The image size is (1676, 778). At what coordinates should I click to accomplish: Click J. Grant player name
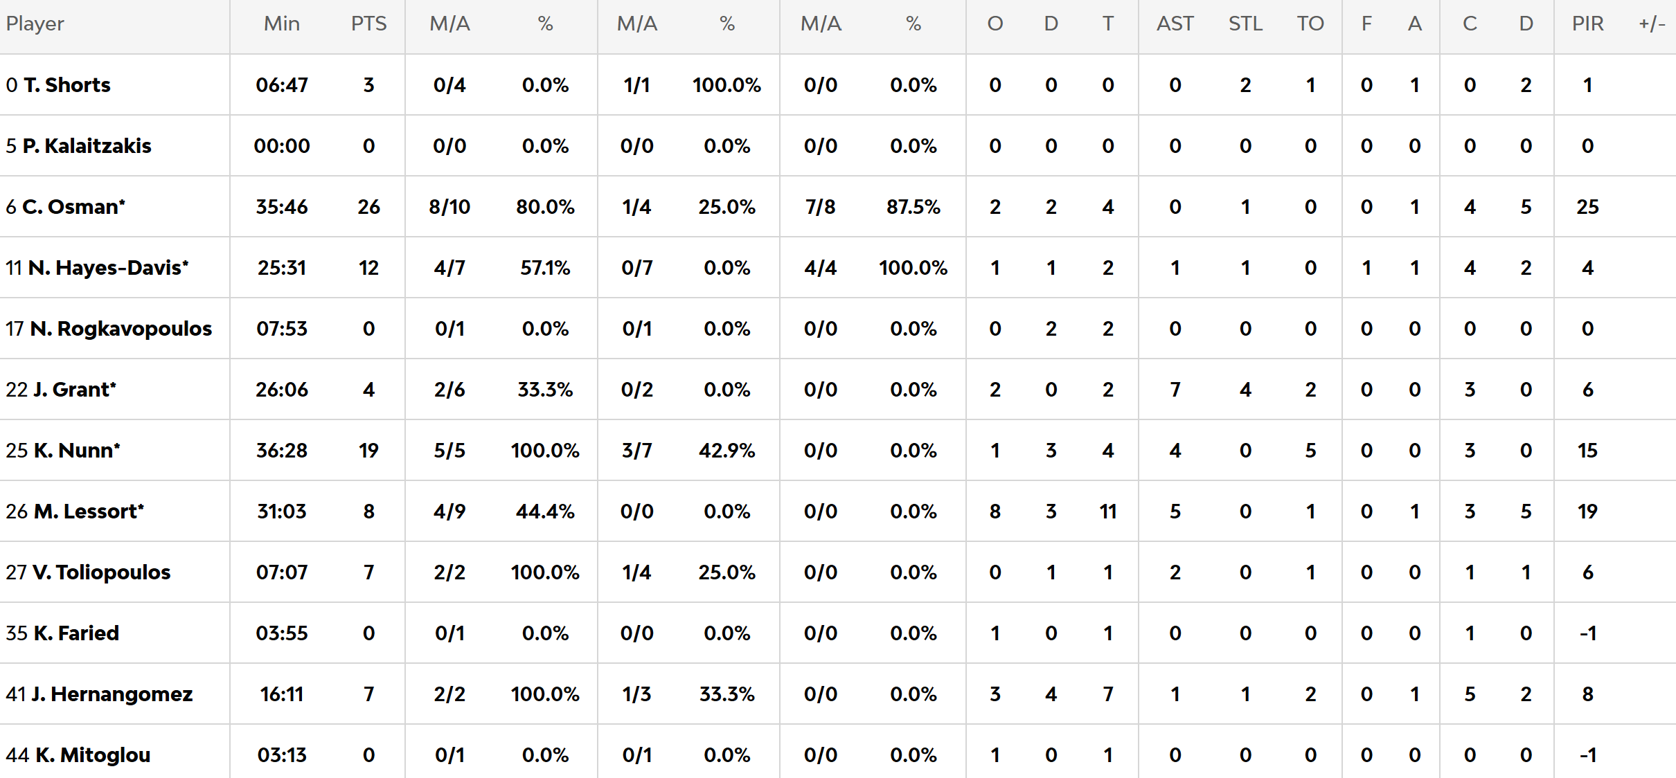coord(75,390)
